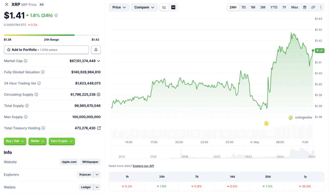Expand Market Cap value chevron
329x194 pixels.
tap(99, 61)
